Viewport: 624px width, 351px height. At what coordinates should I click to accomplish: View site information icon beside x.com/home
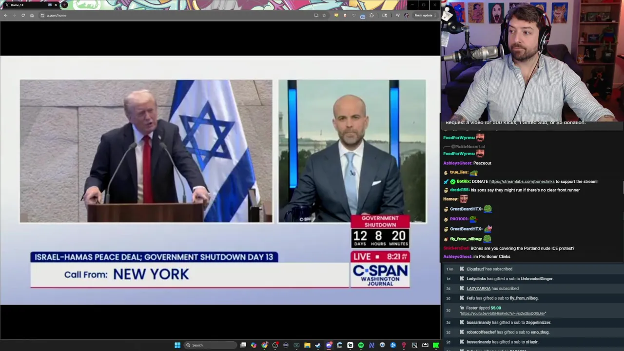42,15
